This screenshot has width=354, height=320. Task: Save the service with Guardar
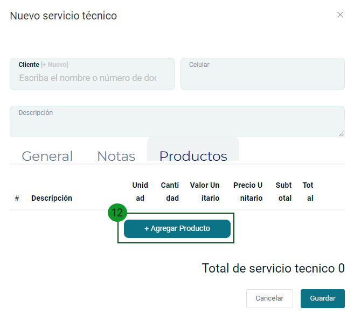coord(322,298)
